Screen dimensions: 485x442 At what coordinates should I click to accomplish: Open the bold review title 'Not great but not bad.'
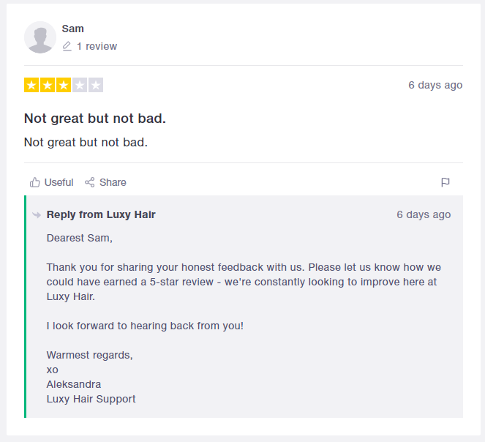[95, 119]
